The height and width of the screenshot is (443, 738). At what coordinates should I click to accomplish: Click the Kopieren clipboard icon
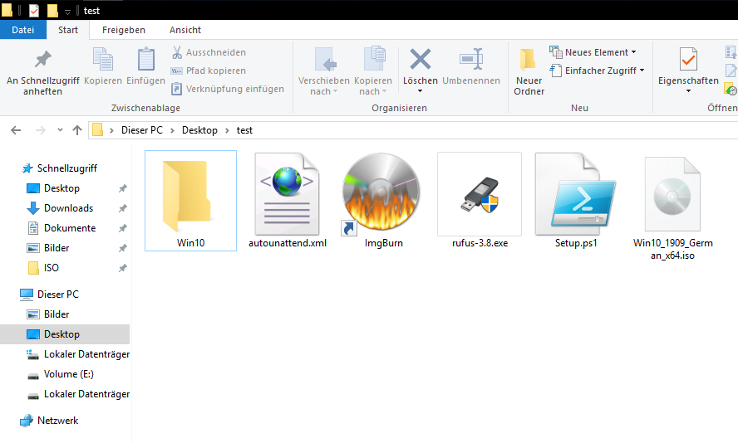click(102, 59)
